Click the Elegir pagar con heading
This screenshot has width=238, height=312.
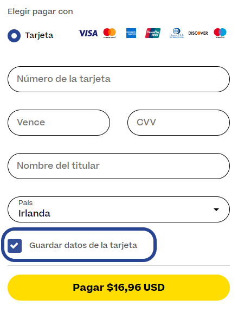tap(40, 11)
